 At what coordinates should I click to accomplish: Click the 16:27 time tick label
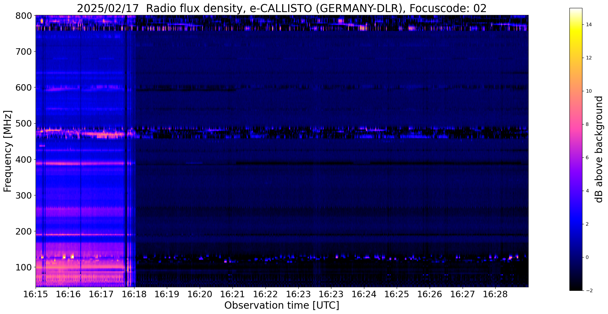pyautogui.click(x=462, y=294)
